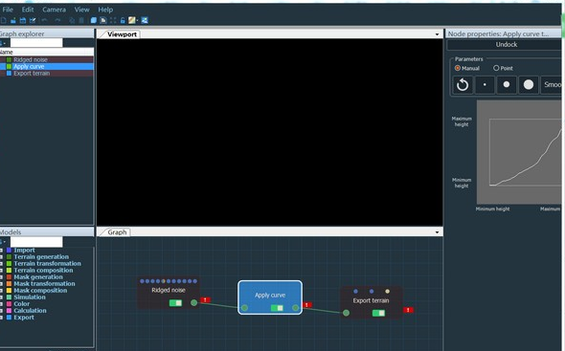Open a project with the folder toolbar icon
Image resolution: width=565 pixels, height=351 pixels.
13,20
